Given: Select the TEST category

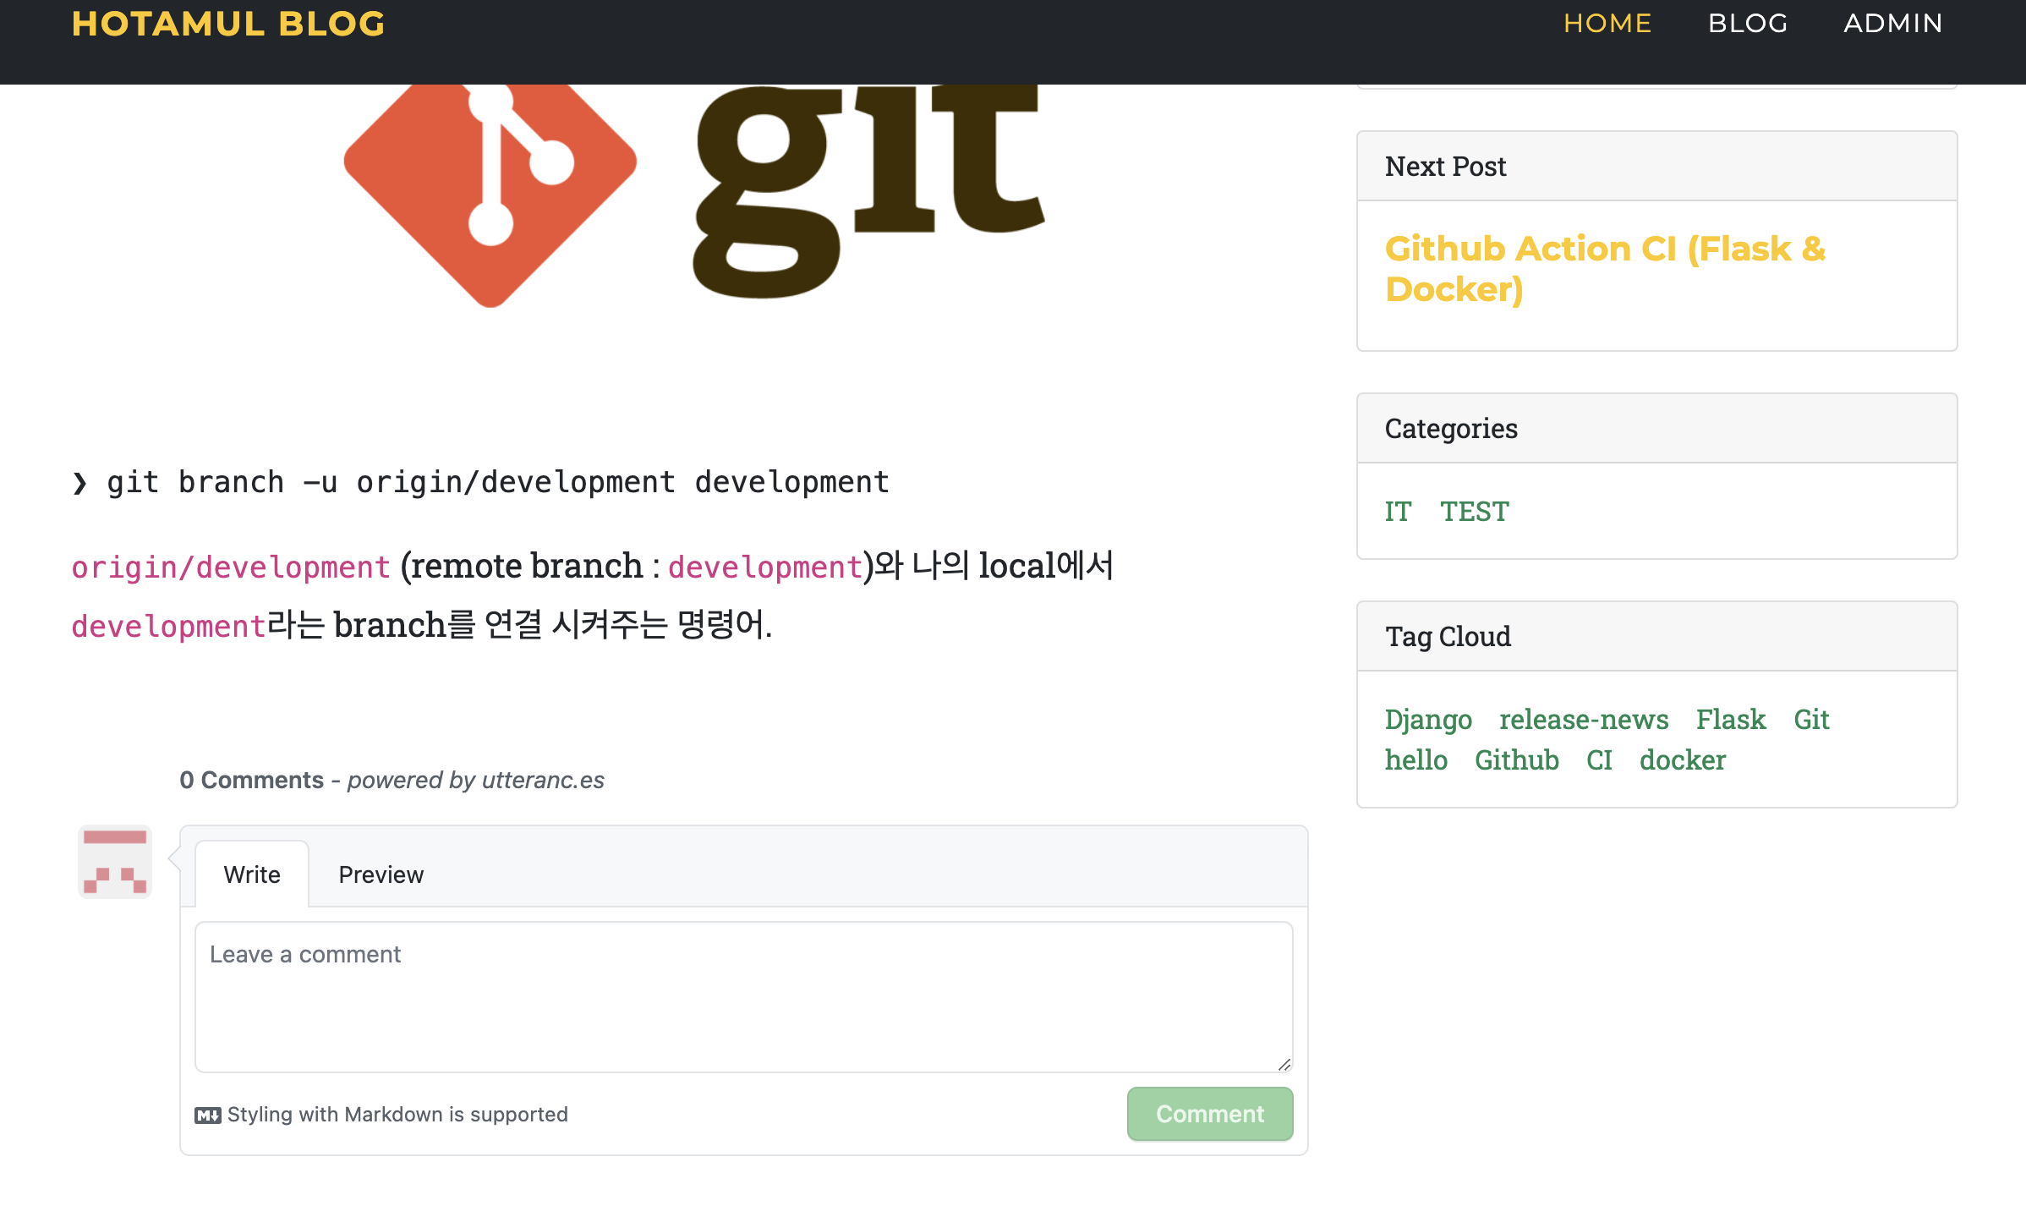Looking at the screenshot, I should 1474,512.
